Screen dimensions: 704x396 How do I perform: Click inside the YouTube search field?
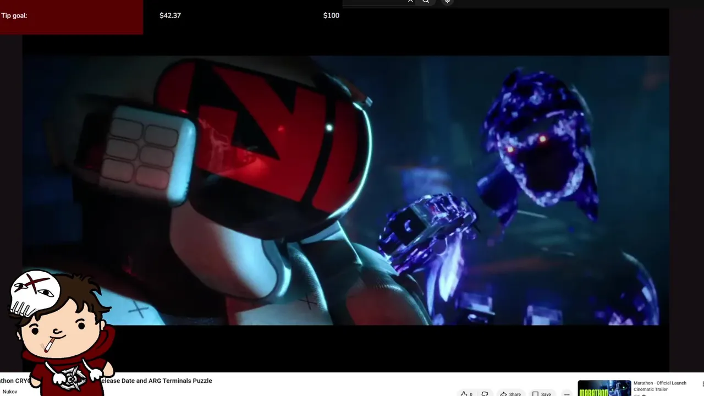(374, 2)
